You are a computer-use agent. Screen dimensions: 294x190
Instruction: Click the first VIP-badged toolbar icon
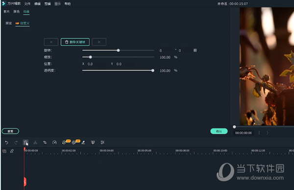[64, 143]
